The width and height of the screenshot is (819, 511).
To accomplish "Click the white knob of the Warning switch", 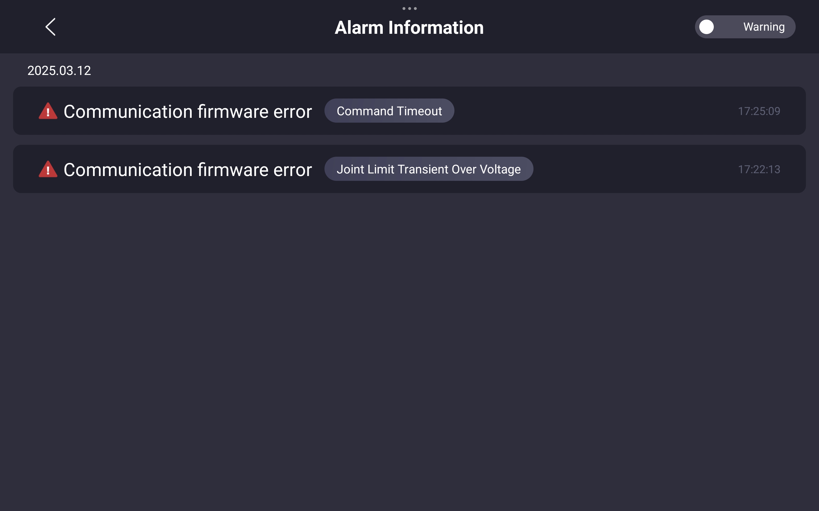I will (707, 27).
